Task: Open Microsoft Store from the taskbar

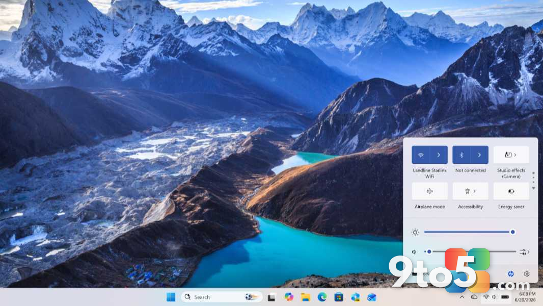Action: click(x=339, y=297)
